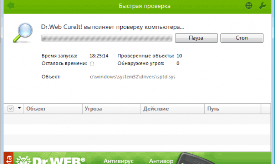Click the scan progress bar
The image size is (275, 164).
point(107,38)
